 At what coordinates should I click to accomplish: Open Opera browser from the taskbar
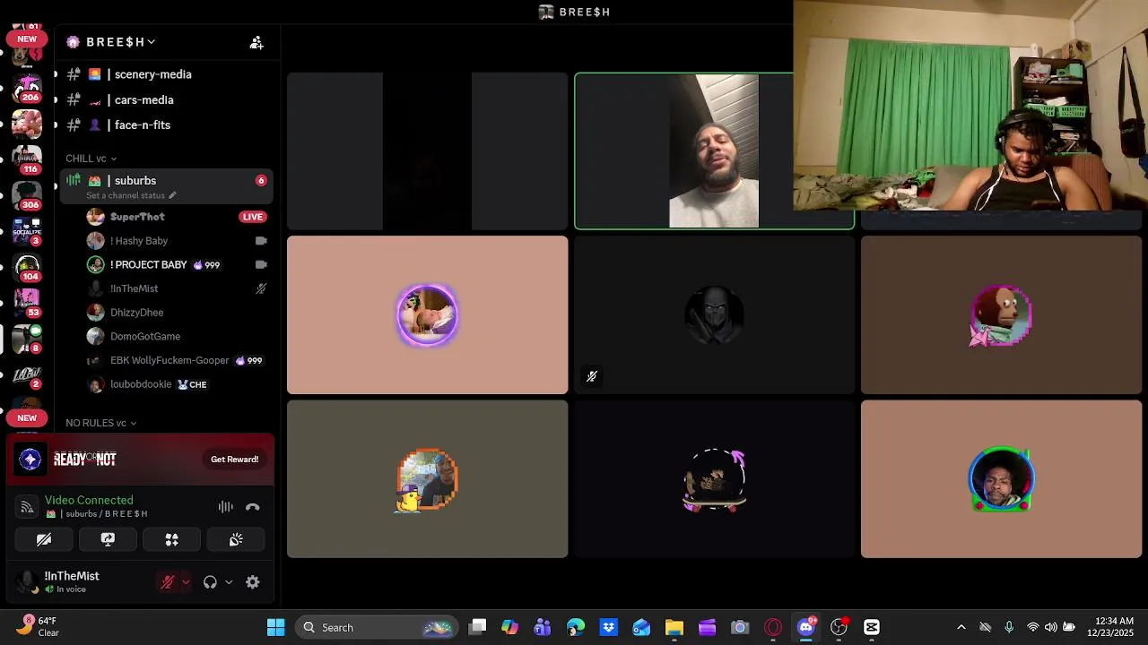tap(773, 628)
